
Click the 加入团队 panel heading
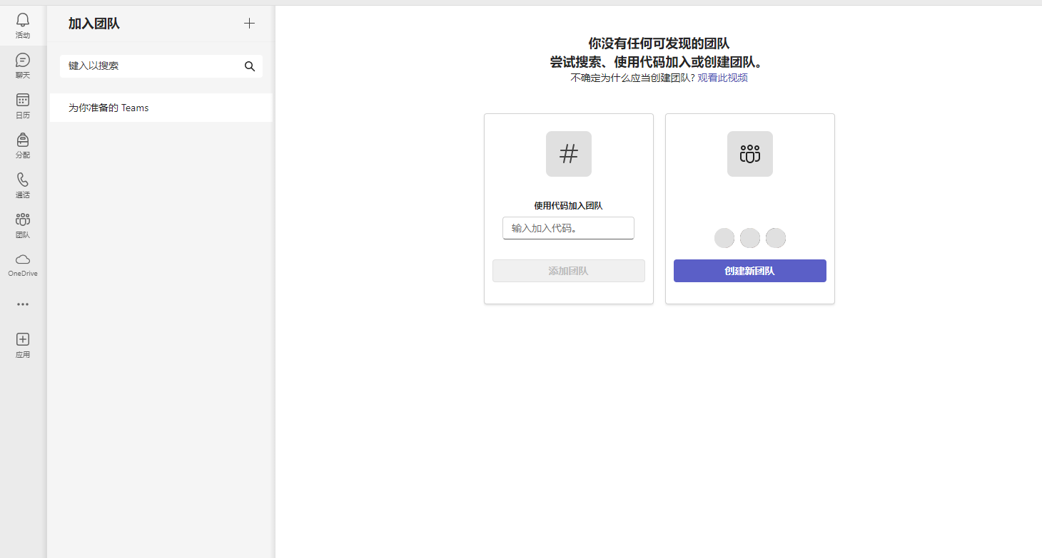(x=94, y=24)
